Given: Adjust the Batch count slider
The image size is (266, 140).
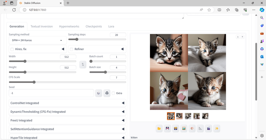Looking at the screenshot, I should (x=108, y=61).
